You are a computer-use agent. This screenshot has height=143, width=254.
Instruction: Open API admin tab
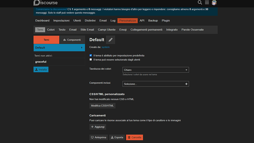(x=142, y=21)
